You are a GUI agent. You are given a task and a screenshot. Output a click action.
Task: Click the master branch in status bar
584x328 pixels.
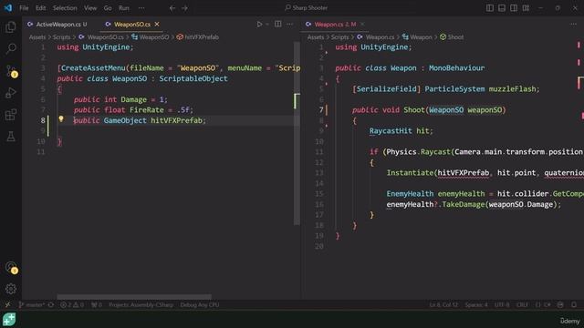tap(31, 304)
